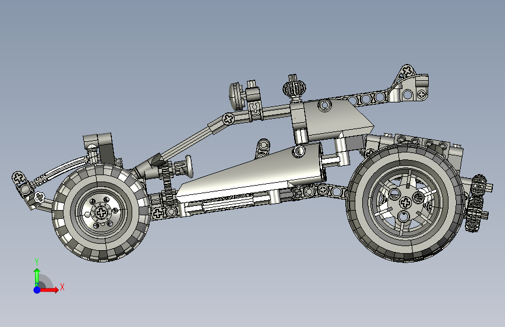505x327 pixels.
Task: Select the front wheel hub center
Action: click(x=101, y=212)
